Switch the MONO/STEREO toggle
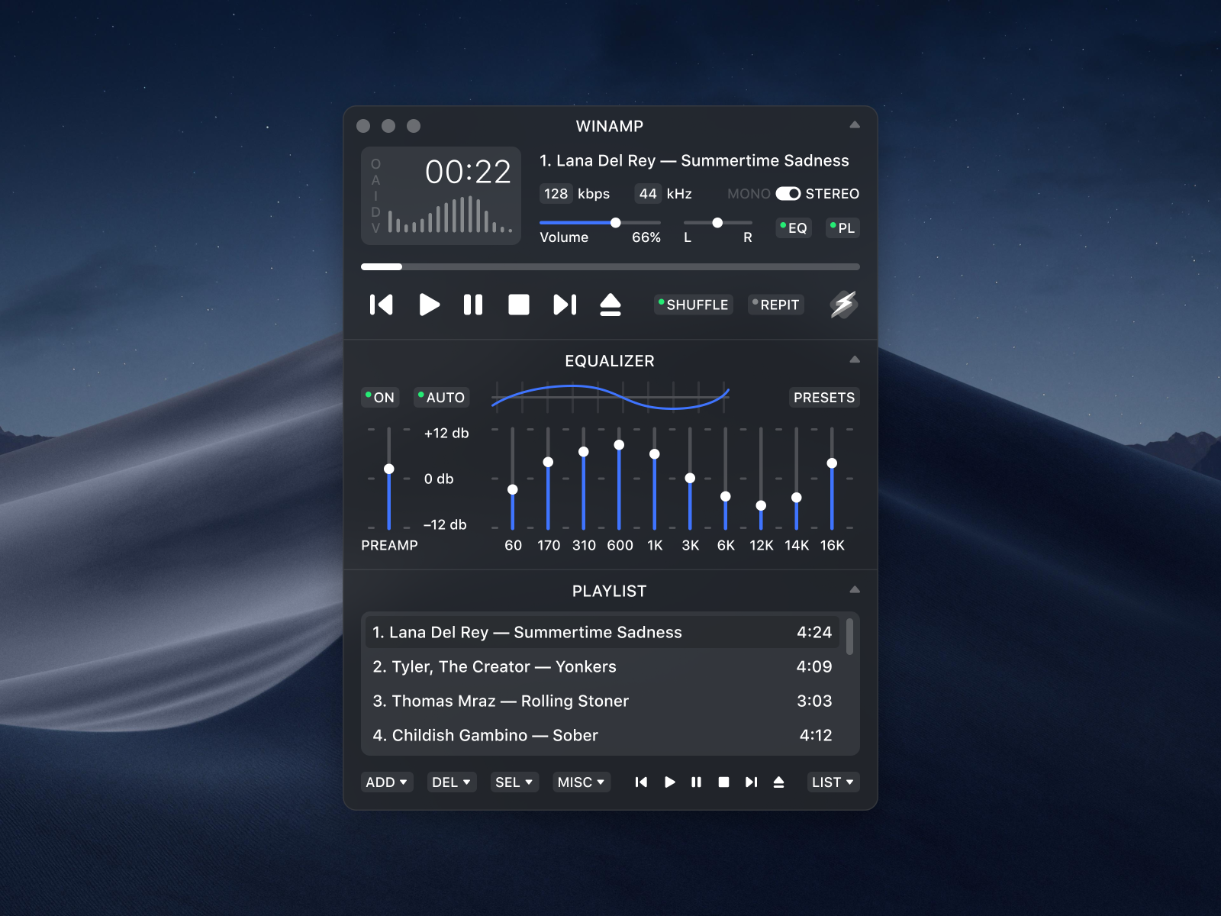1221x916 pixels. click(788, 194)
